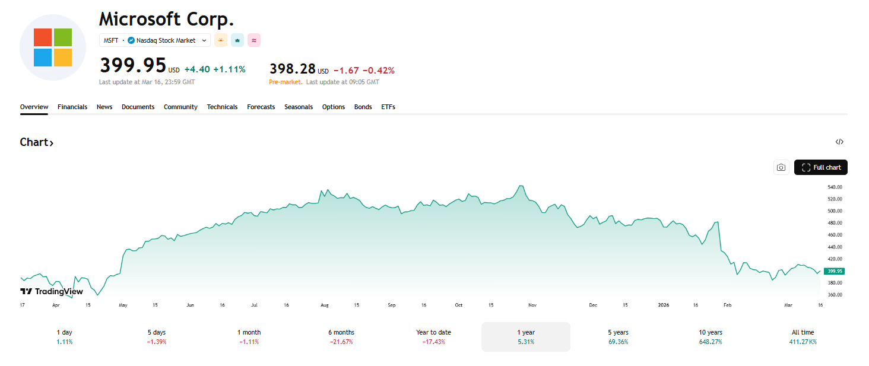Click the May label on the time axis
Viewport: 869px width, 366px height.
(123, 305)
